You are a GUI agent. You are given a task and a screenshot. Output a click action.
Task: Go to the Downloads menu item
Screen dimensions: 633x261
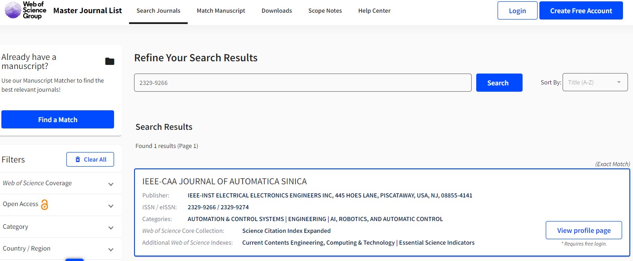(277, 11)
